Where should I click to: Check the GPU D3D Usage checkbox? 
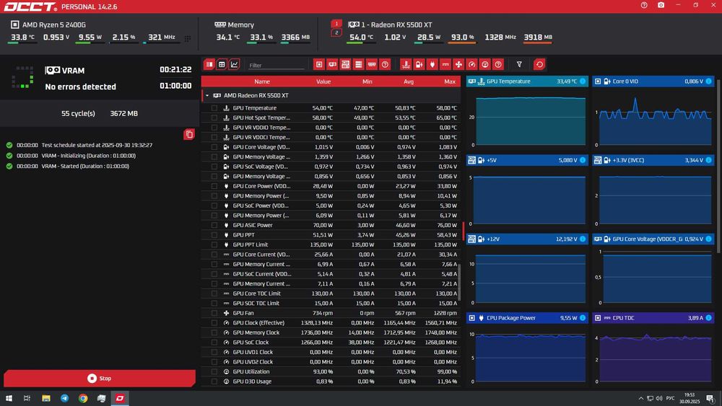click(x=214, y=381)
